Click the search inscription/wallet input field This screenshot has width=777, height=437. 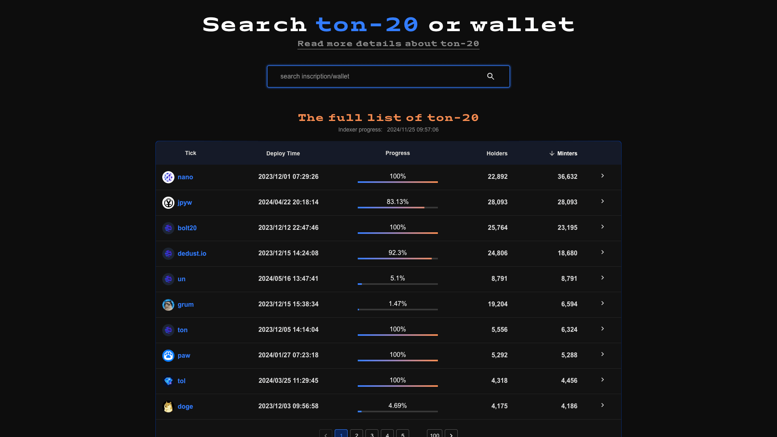coord(388,76)
